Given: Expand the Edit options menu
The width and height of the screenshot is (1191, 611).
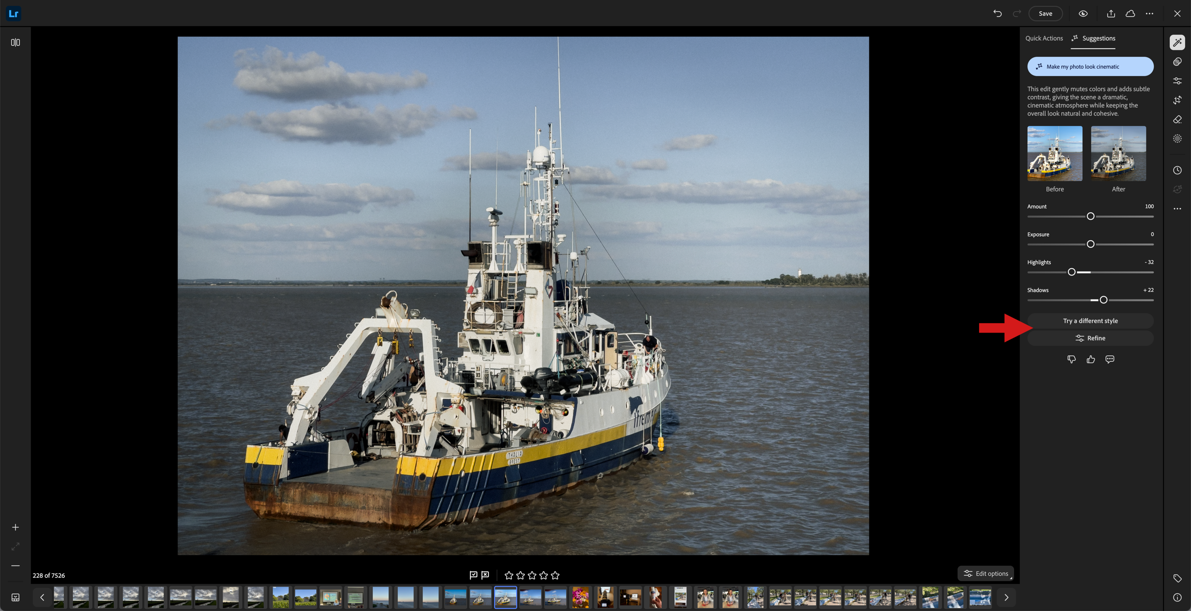Looking at the screenshot, I should [x=986, y=573].
